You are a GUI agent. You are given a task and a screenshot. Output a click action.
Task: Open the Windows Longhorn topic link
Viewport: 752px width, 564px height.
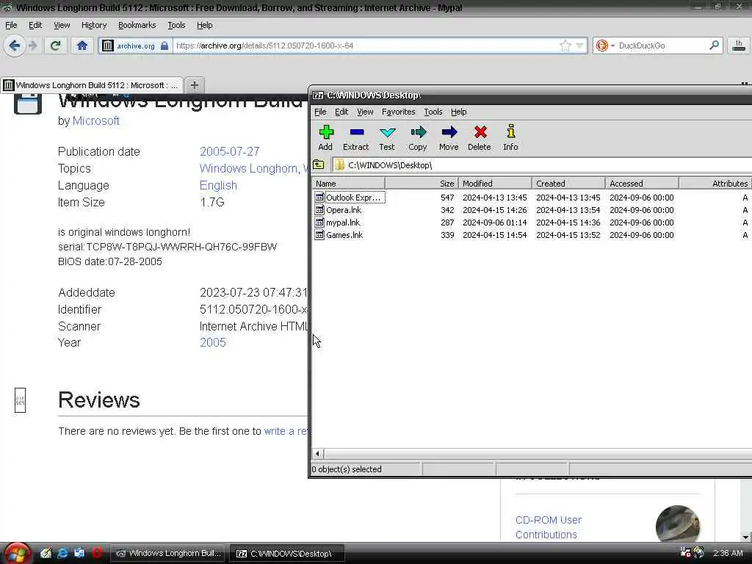tap(248, 168)
